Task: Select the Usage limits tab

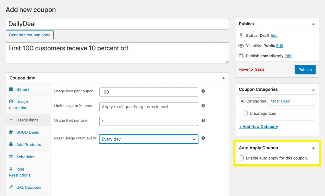Action: 28,120
